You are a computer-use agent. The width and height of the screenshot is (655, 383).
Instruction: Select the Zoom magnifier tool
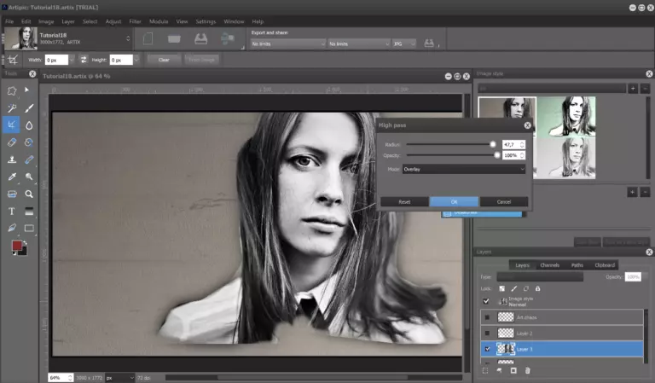(29, 194)
